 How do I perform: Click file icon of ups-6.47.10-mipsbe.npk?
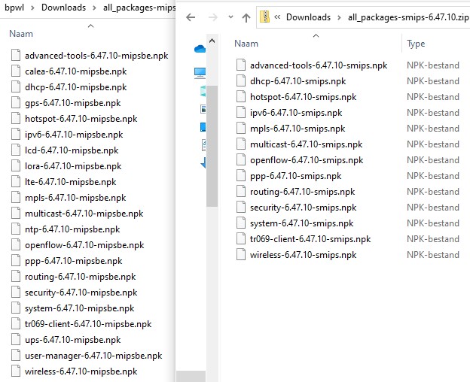pyautogui.click(x=16, y=340)
